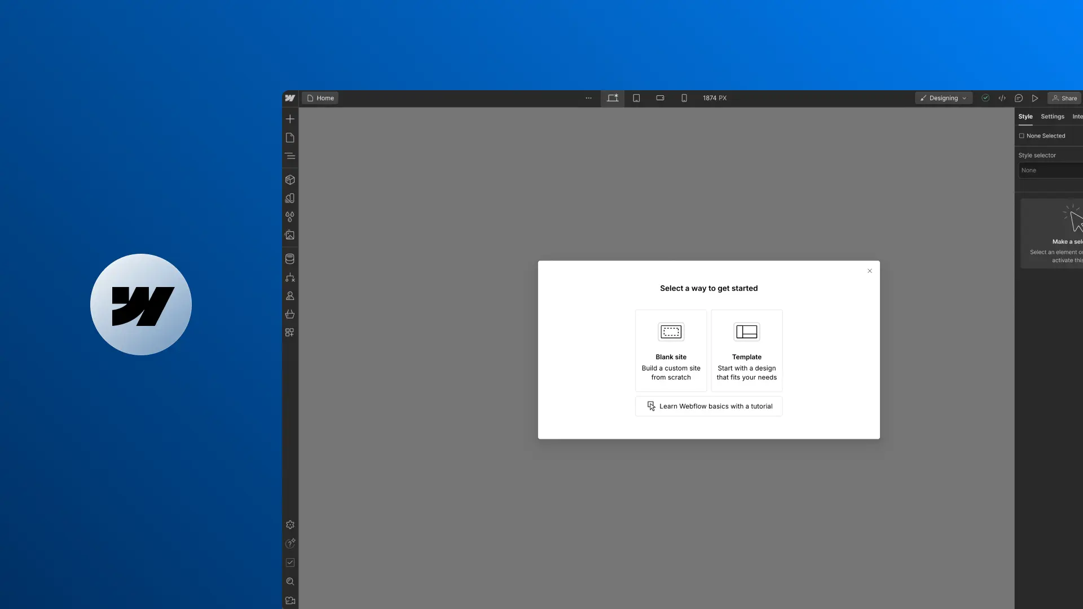The height and width of the screenshot is (609, 1083).
Task: Open the Webflow logo menu in the top bar
Action: click(x=290, y=98)
